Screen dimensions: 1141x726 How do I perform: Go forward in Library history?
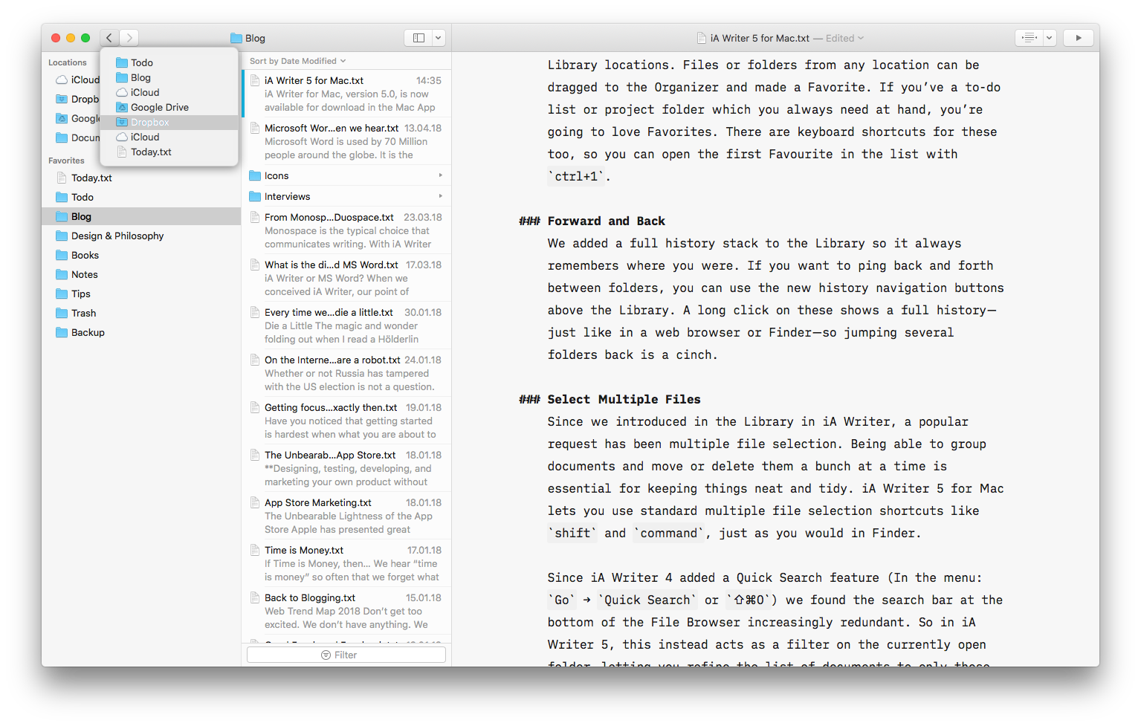click(x=129, y=38)
